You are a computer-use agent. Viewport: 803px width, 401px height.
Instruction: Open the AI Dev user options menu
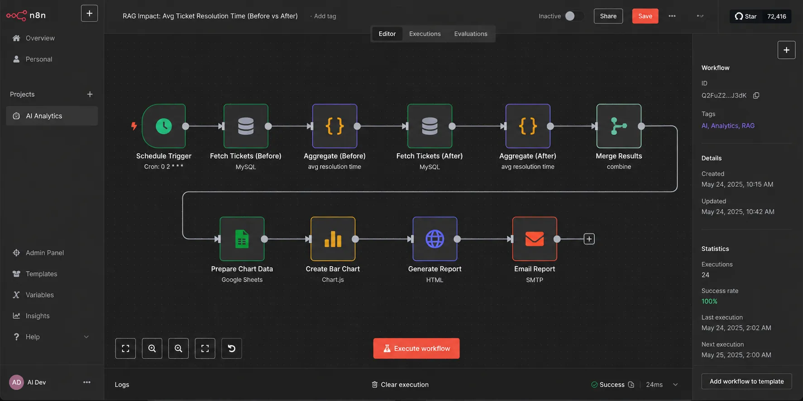[x=87, y=382]
